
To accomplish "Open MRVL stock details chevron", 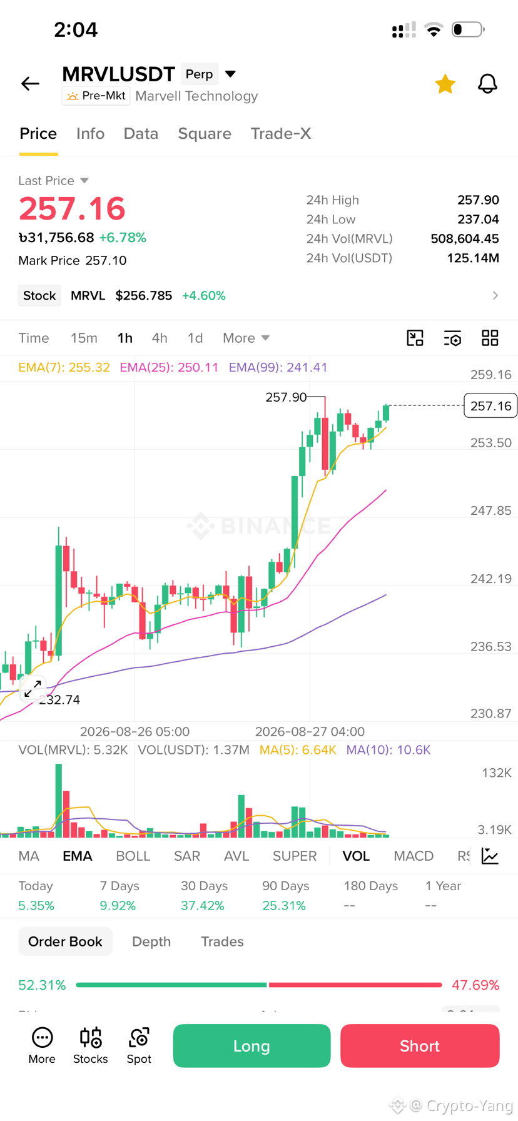I will pos(495,295).
